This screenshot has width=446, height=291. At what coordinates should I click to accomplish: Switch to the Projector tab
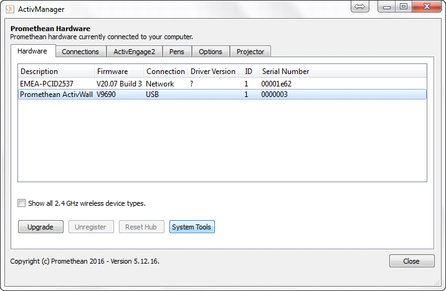tap(250, 52)
